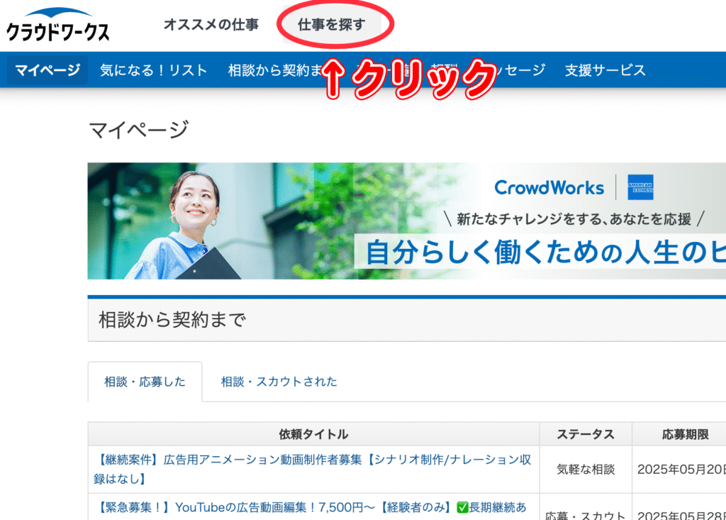
Task: Click the ステータス column header
Action: [x=586, y=433]
